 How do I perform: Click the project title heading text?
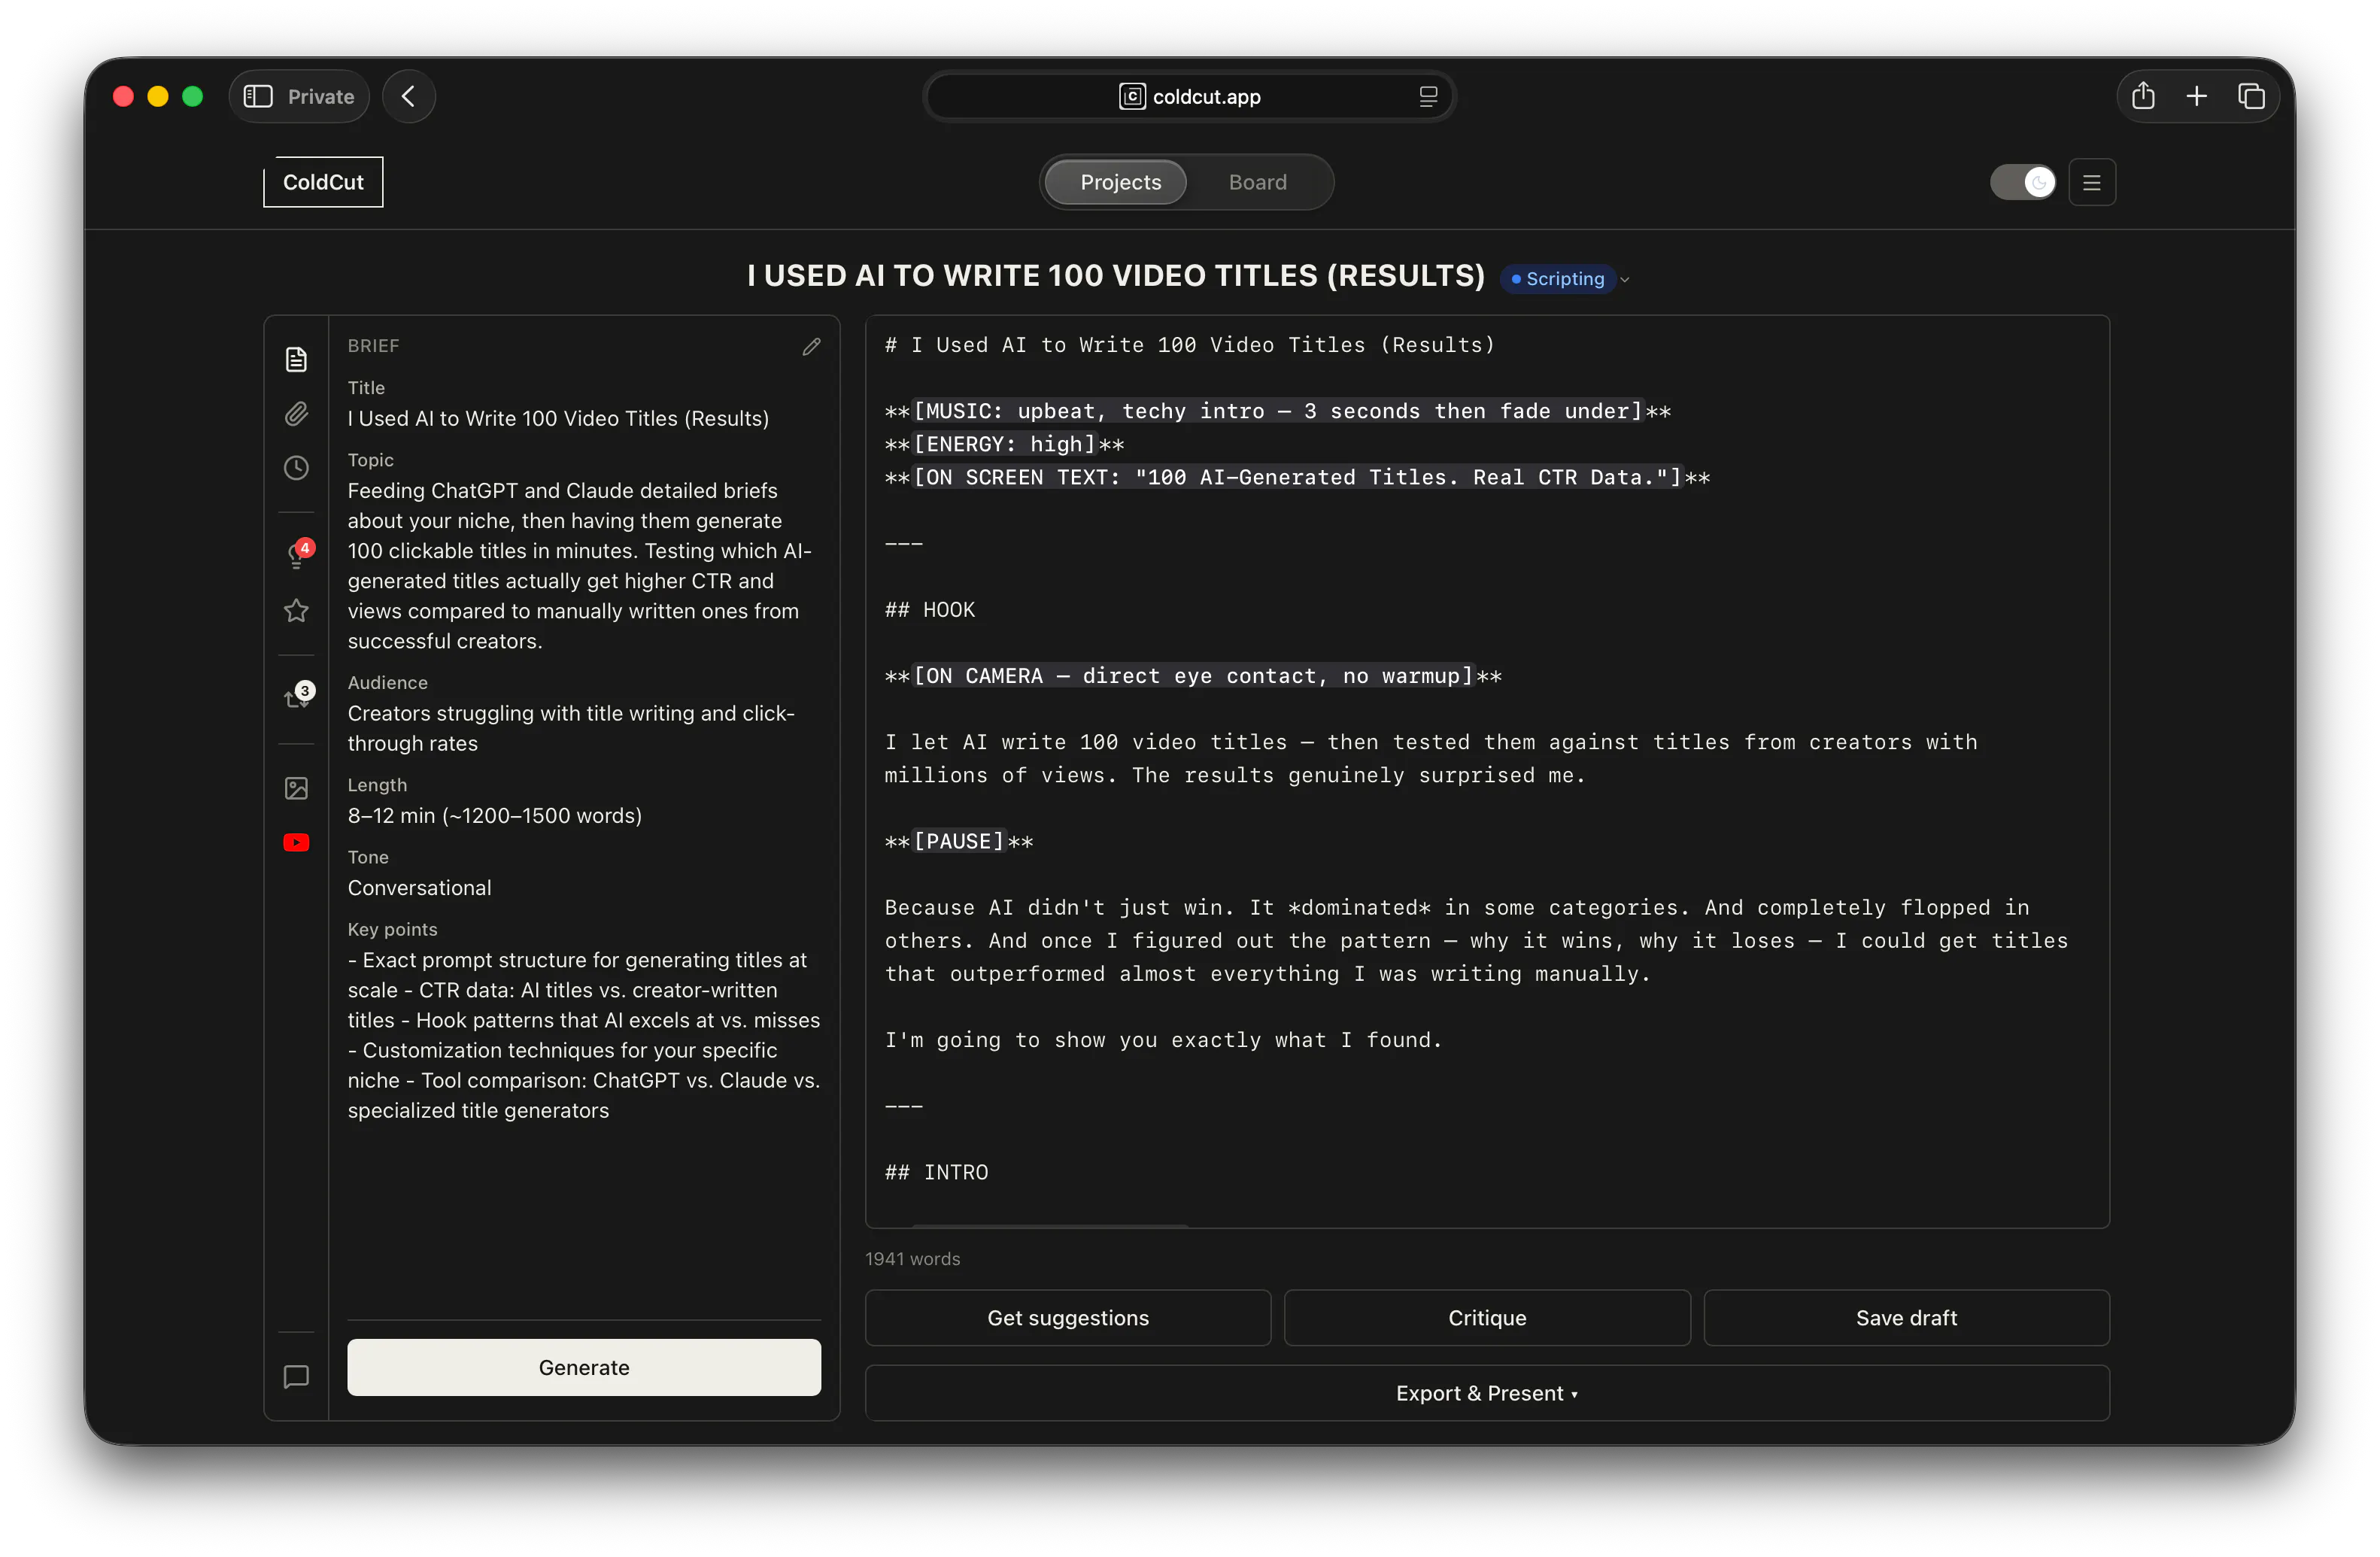click(x=1116, y=276)
